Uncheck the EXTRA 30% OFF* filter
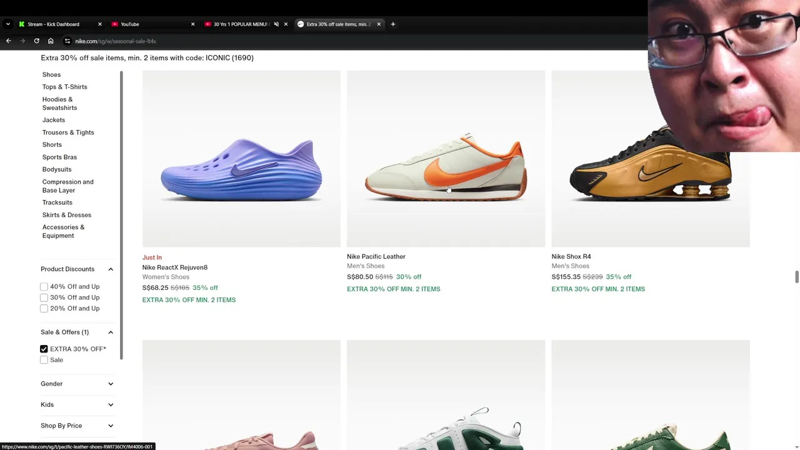Viewport: 800px width, 450px height. [x=44, y=349]
